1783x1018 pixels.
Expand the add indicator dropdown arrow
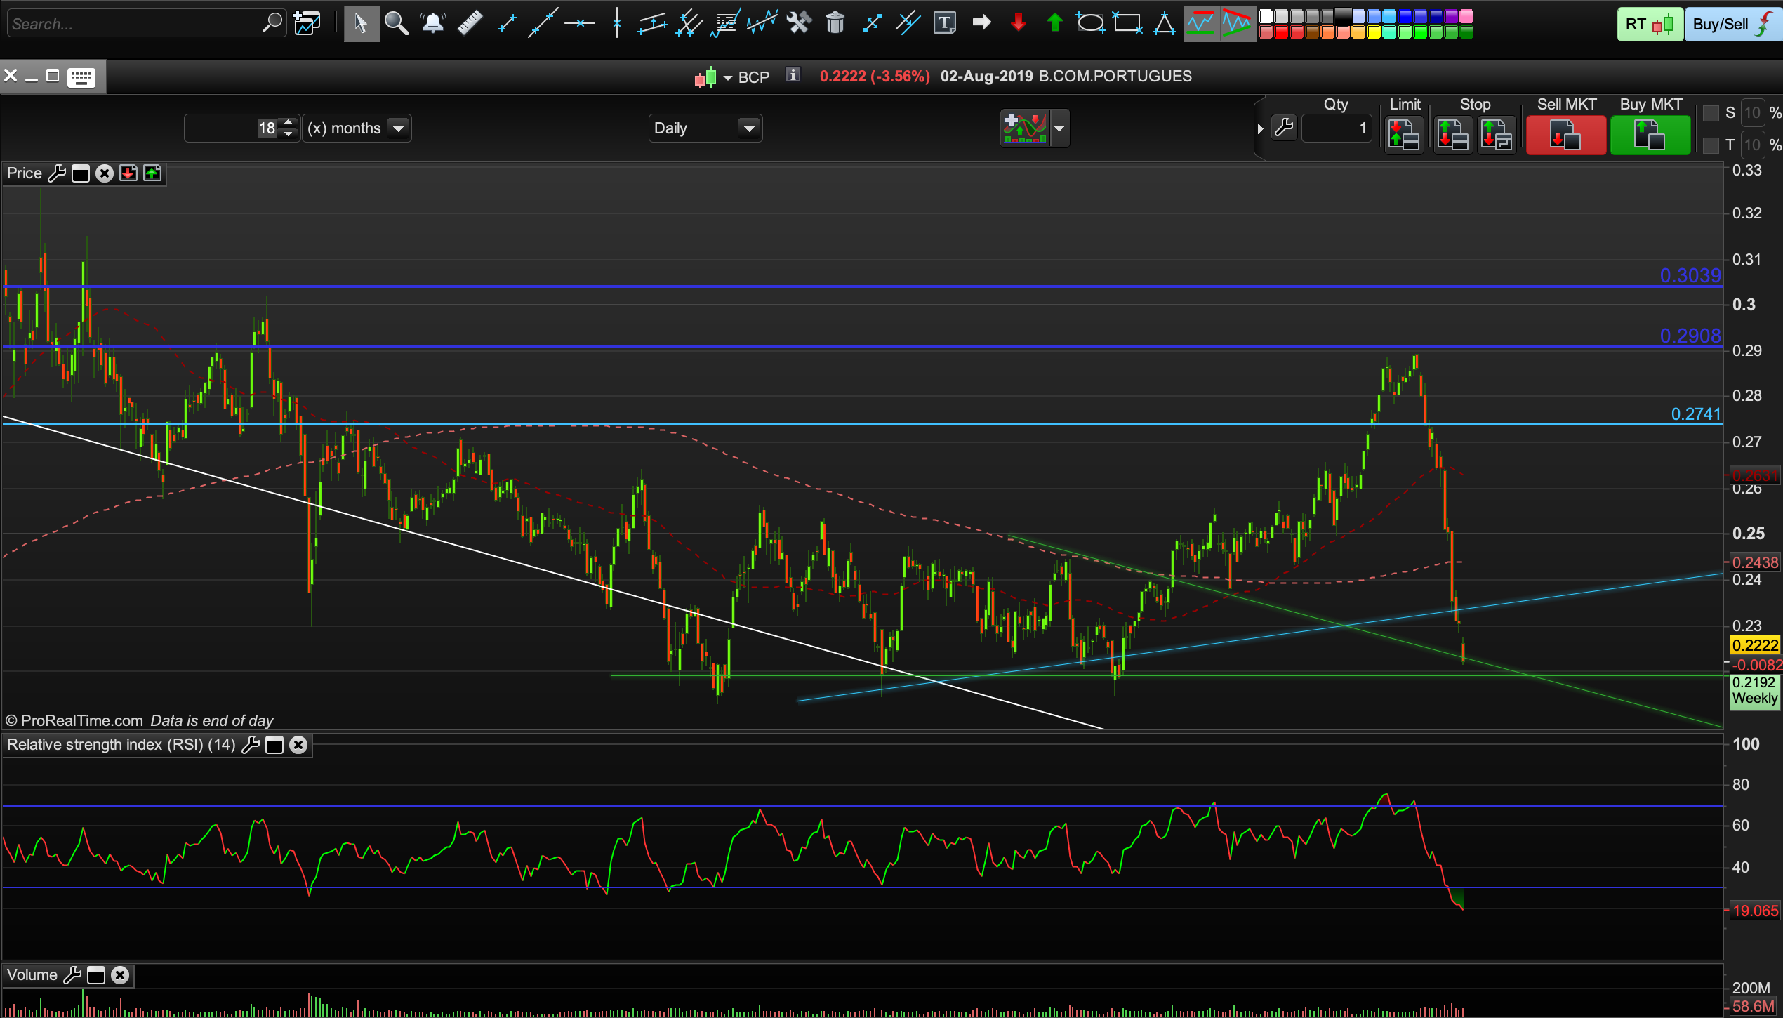[x=1059, y=128]
